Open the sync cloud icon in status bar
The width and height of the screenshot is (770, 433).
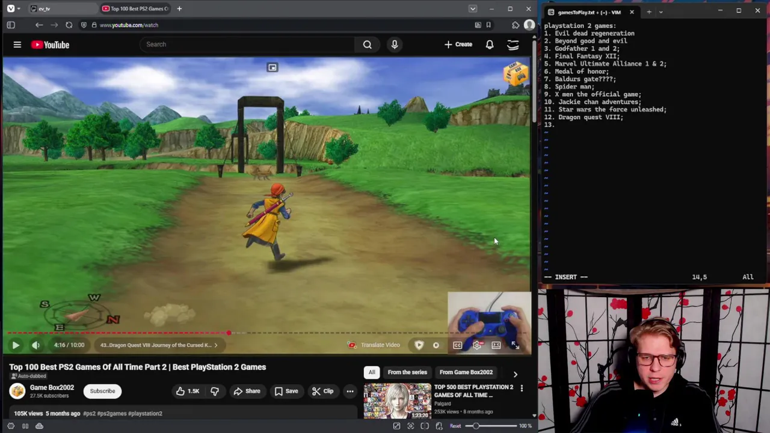click(x=39, y=426)
